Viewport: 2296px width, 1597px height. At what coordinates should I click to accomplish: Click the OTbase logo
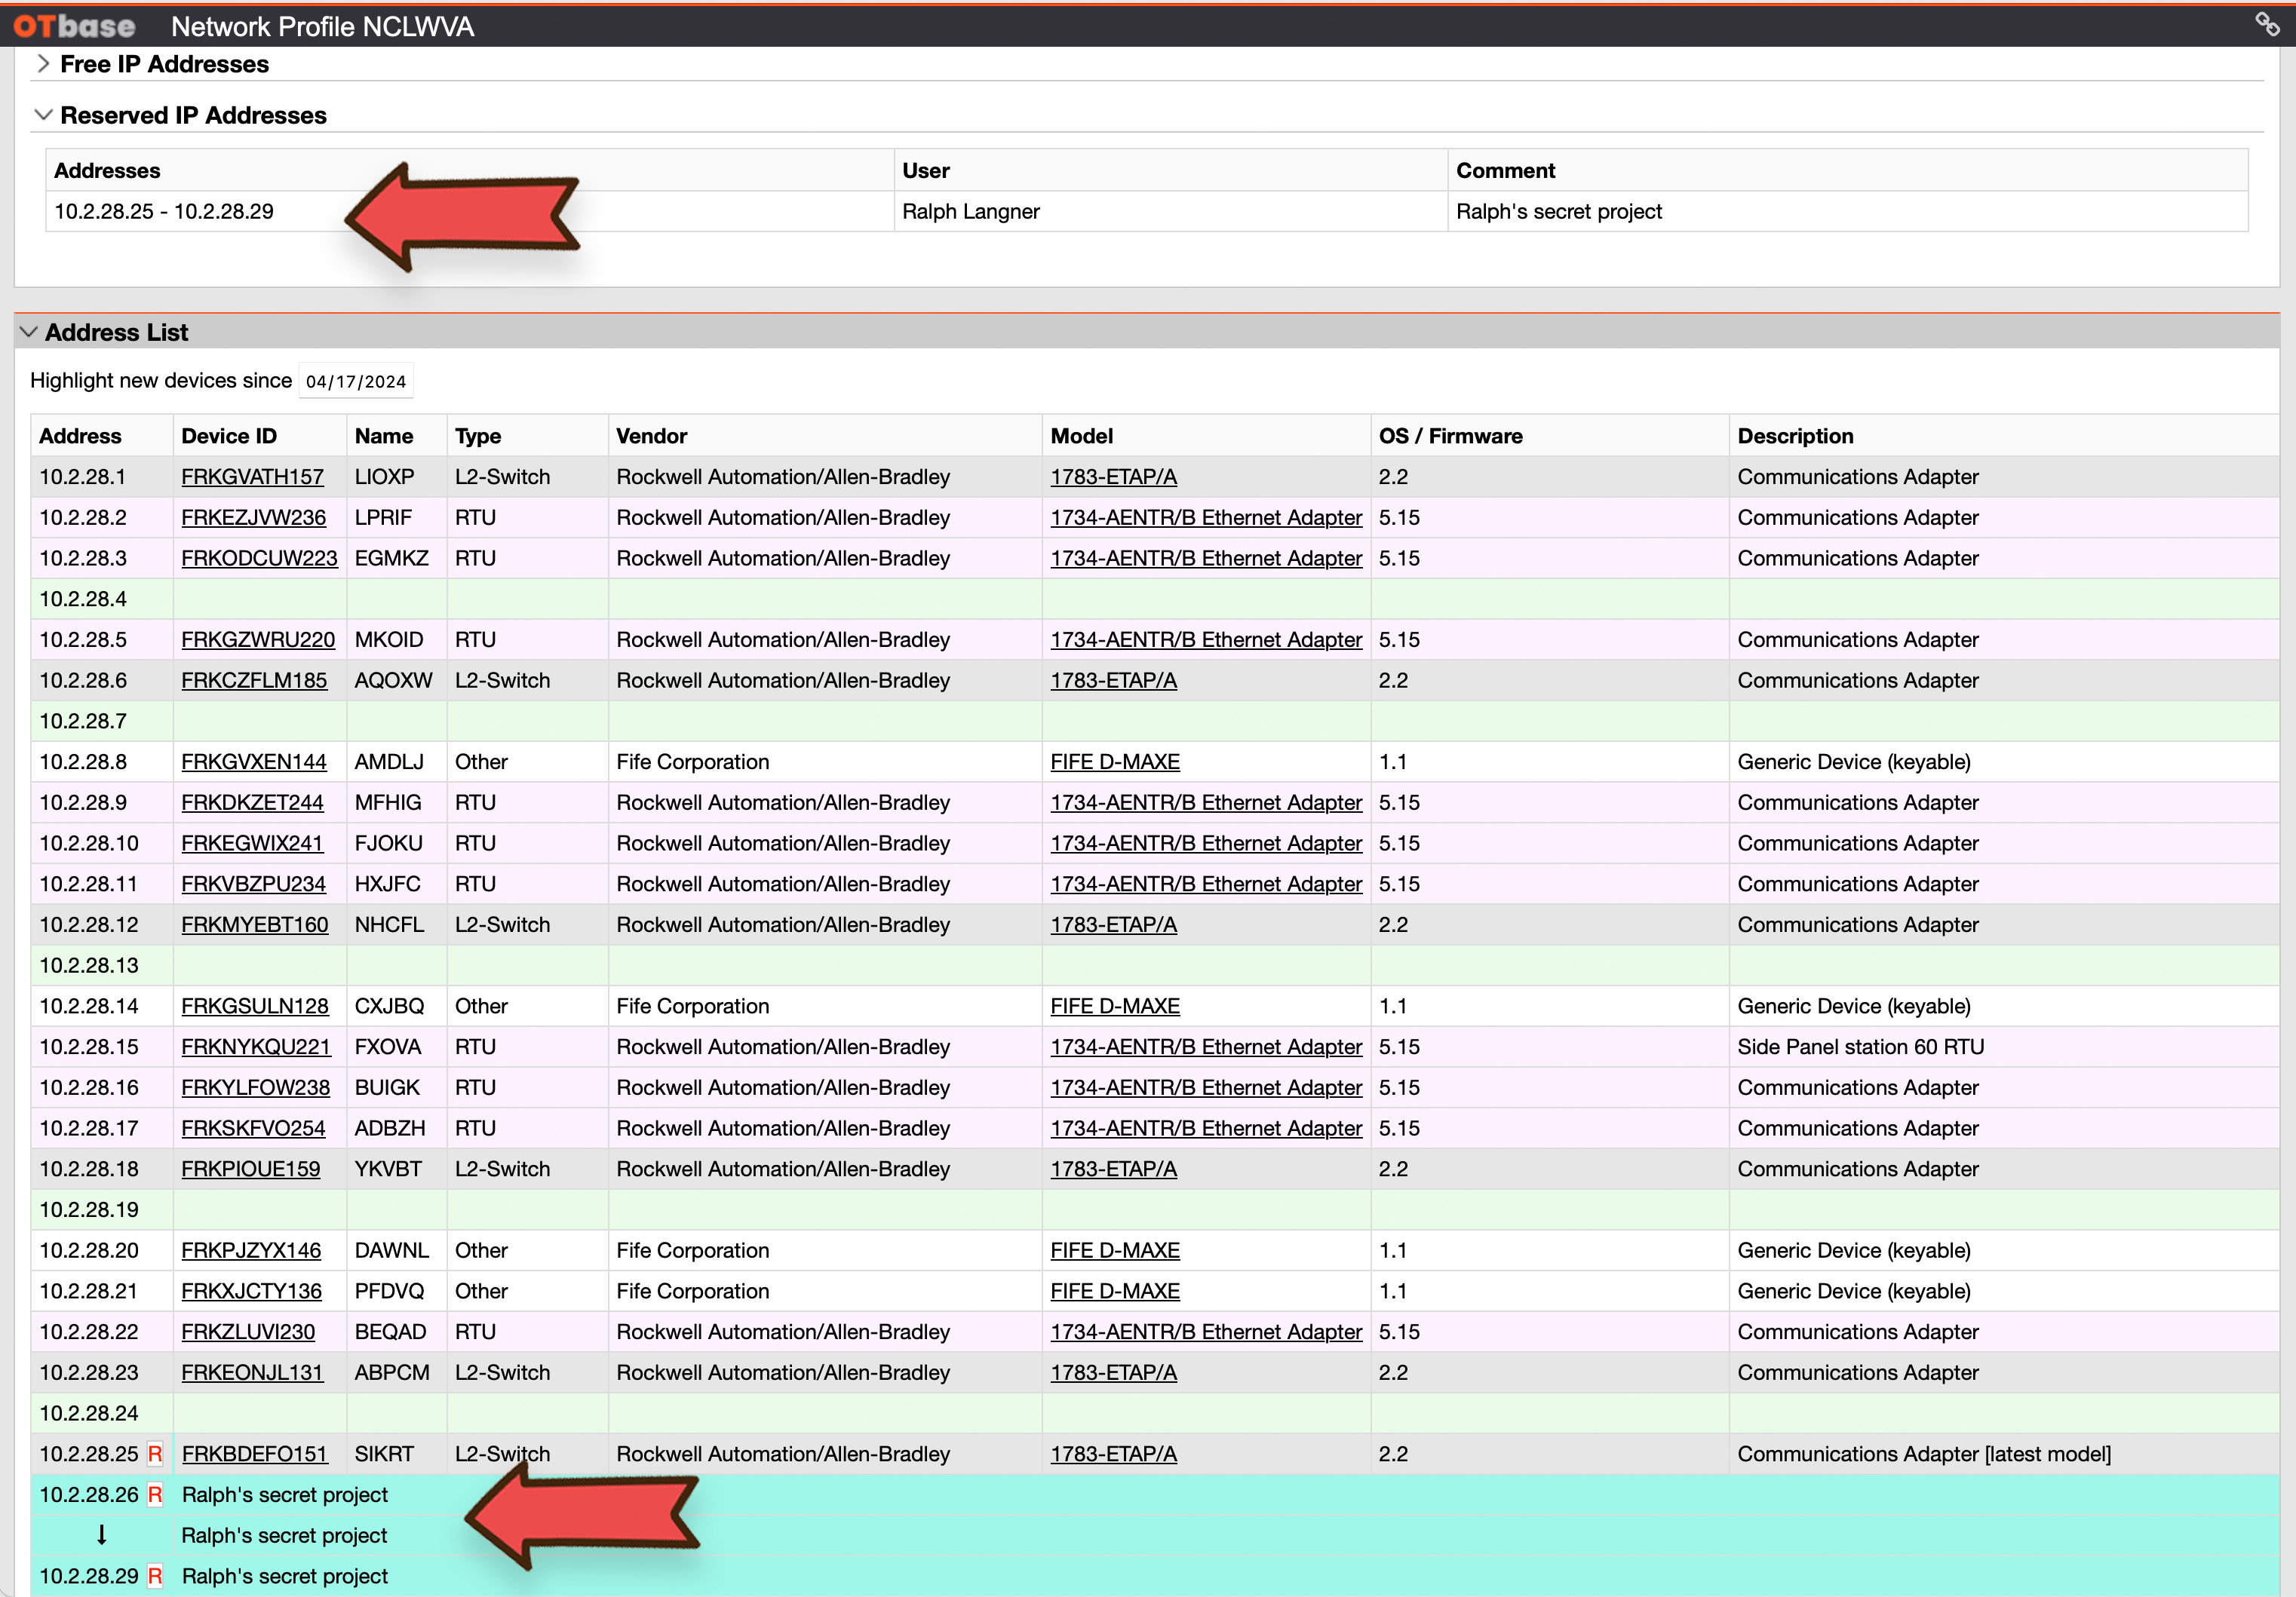pos(75,26)
